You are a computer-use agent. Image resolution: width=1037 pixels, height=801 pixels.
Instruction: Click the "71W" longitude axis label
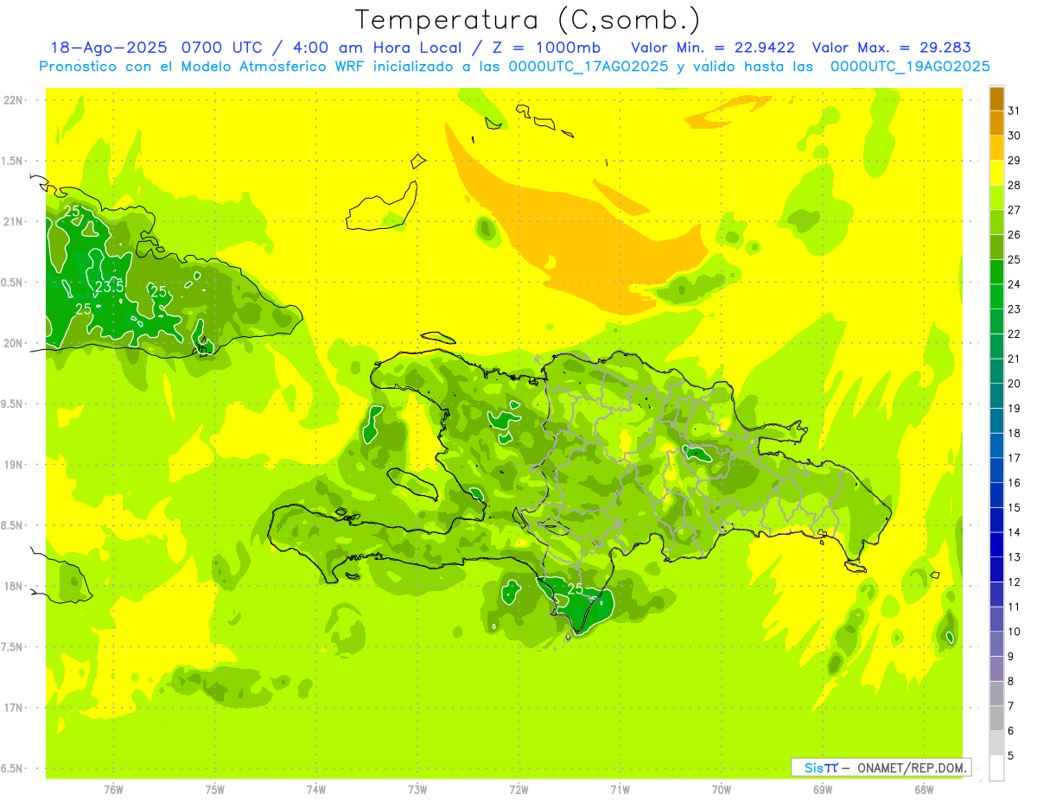tap(620, 790)
